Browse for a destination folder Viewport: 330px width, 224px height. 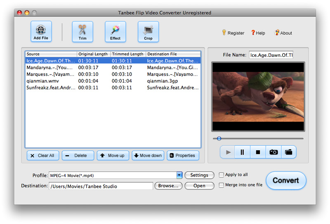pyautogui.click(x=168, y=186)
